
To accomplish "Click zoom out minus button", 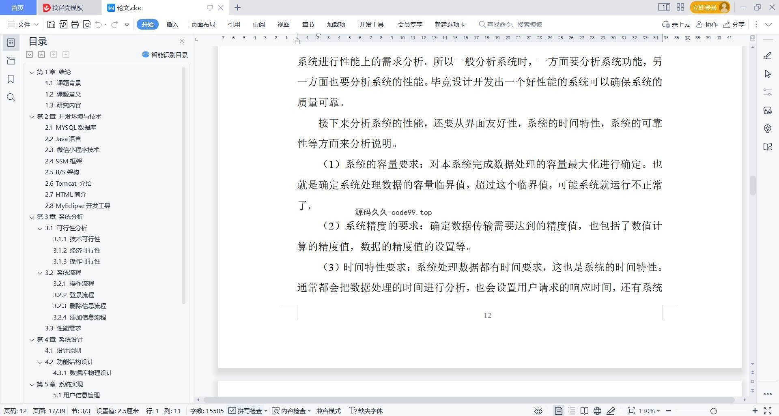I will pos(668,411).
